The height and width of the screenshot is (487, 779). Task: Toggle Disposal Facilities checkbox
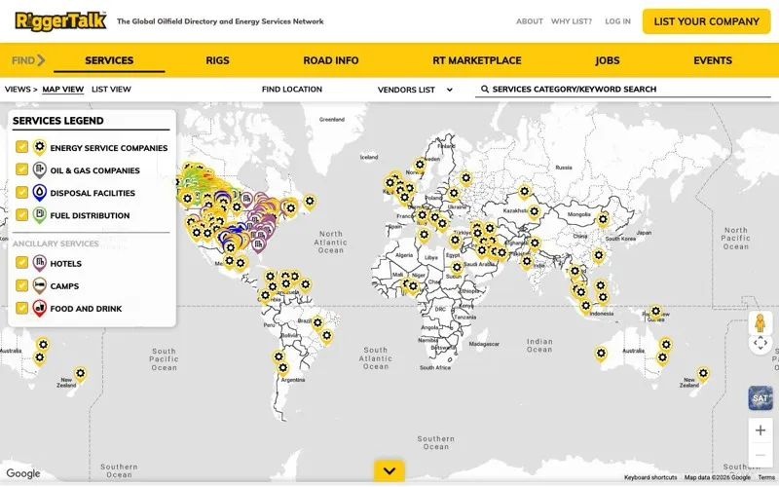coord(21,192)
